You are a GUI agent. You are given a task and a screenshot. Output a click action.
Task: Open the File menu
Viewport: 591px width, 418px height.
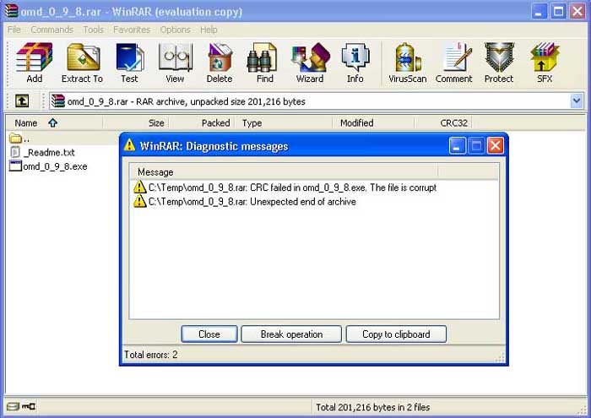[x=14, y=30]
